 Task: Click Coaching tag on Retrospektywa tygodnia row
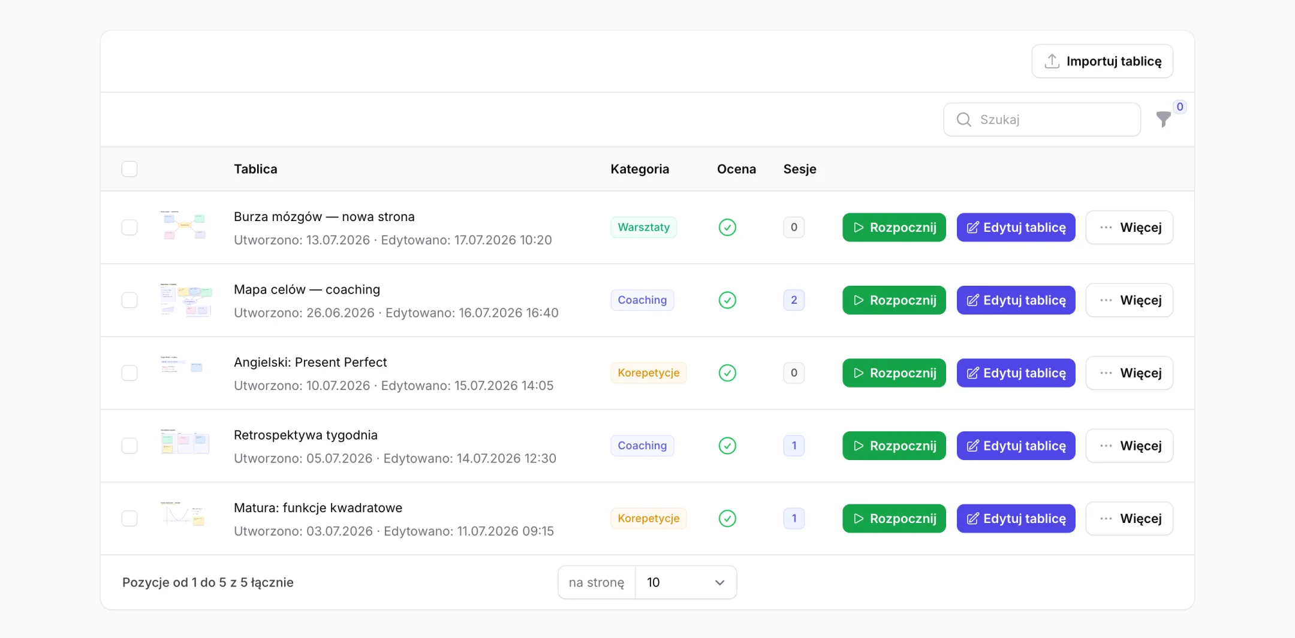(x=642, y=446)
